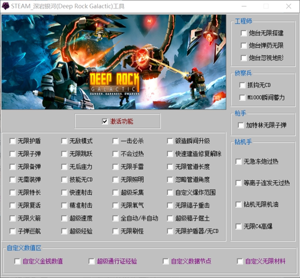Click the purple app icon in title bar
The height and width of the screenshot is (278, 300).
click(x=5, y=6)
